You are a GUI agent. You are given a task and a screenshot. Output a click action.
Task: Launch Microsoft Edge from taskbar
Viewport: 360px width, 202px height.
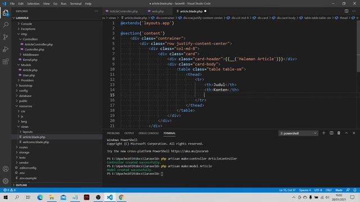click(40, 197)
